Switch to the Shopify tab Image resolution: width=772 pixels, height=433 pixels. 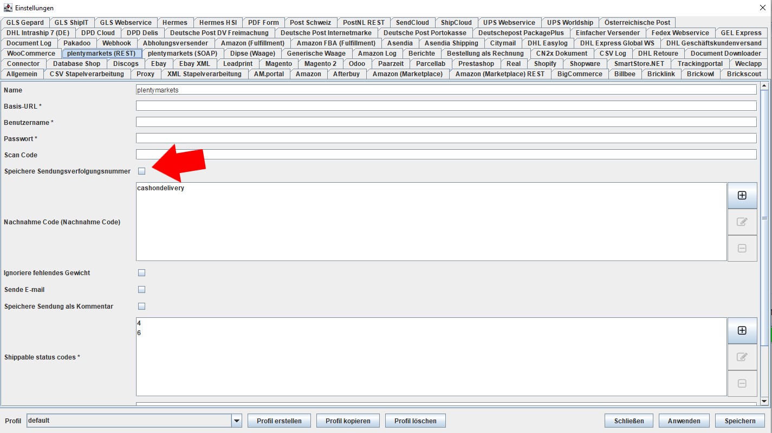tap(545, 64)
